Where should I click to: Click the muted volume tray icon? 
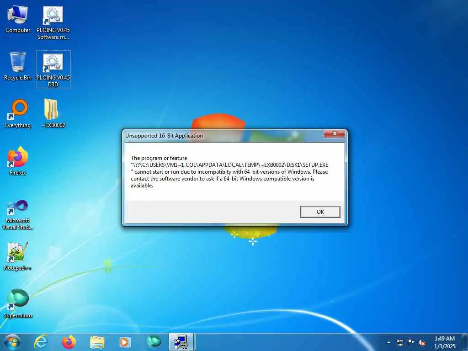tap(422, 342)
